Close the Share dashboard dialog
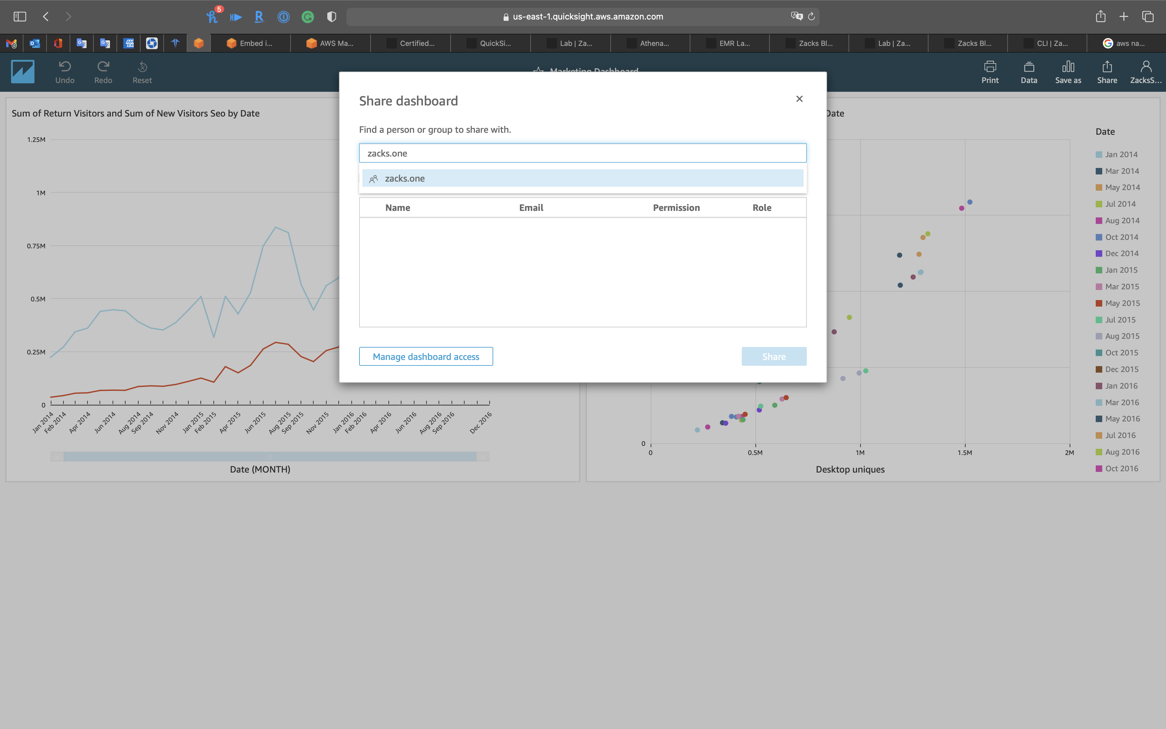The height and width of the screenshot is (729, 1166). click(x=799, y=99)
